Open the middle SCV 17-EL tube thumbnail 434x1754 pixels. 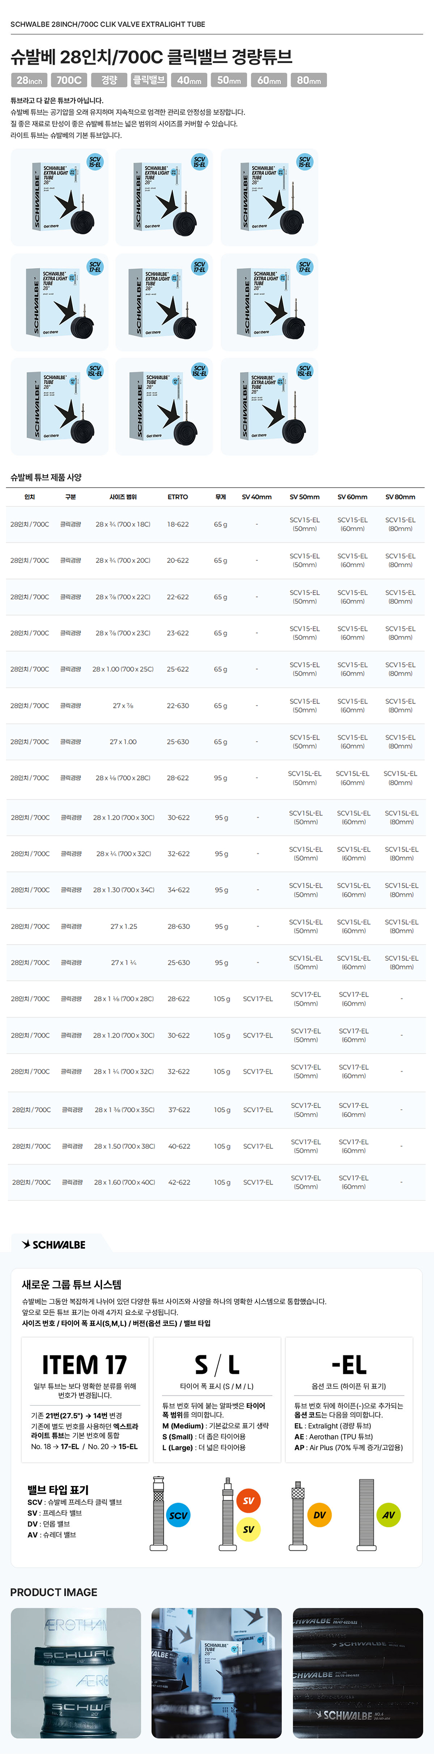pyautogui.click(x=164, y=302)
